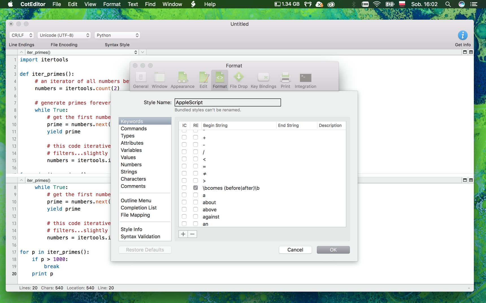Screen dimensions: 486x303
Task: Open the View menu
Action: 90,4
